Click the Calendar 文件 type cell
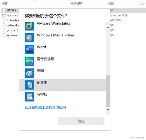This screenshot has width=146, height=140. click(x=119, y=15)
